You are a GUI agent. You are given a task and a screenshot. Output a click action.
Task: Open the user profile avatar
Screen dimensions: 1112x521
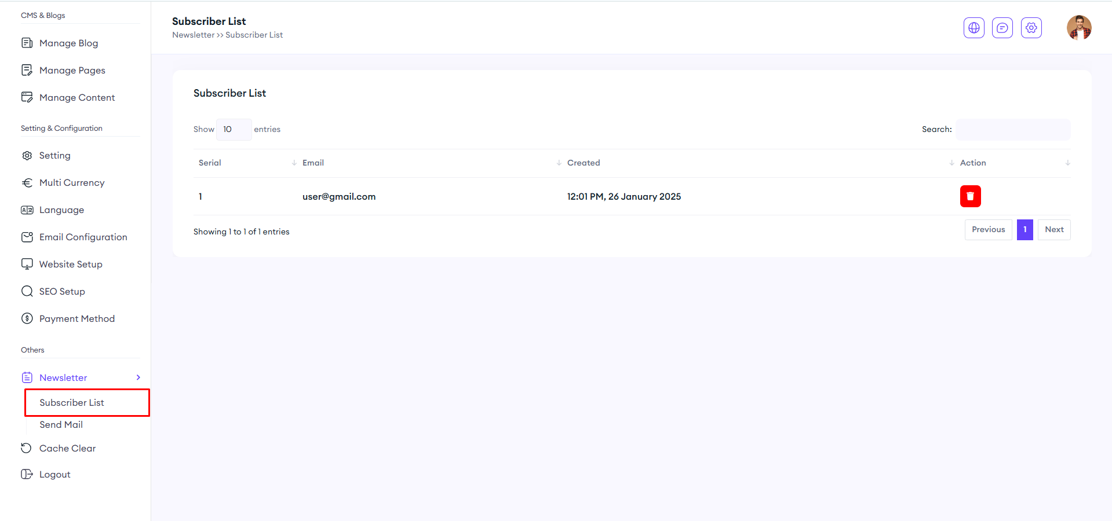coord(1078,28)
